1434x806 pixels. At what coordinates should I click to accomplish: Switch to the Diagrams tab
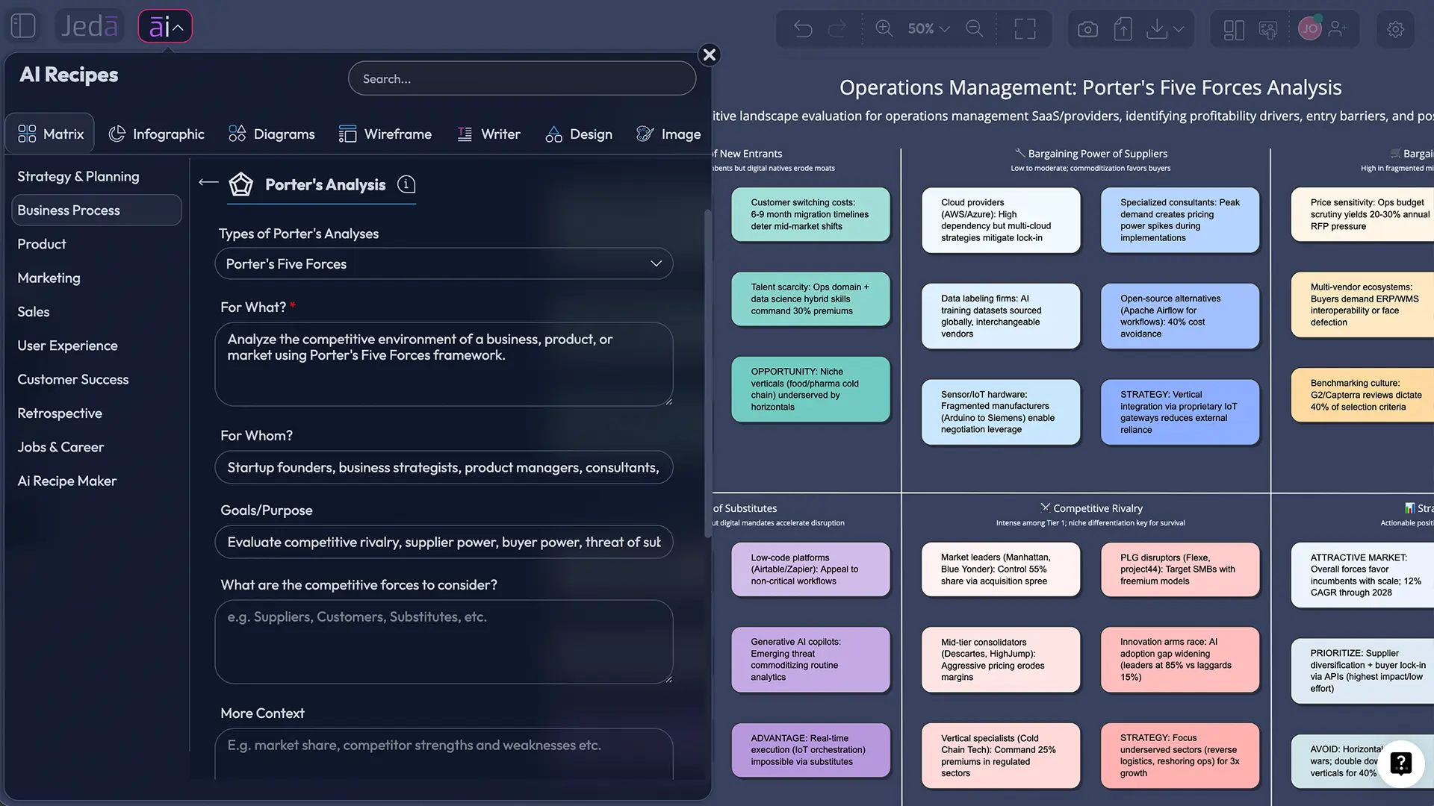coord(271,134)
